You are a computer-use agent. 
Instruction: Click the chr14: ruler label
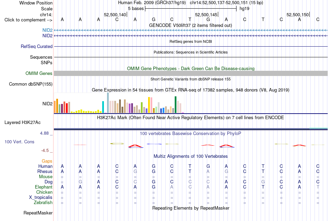tap(46, 15)
